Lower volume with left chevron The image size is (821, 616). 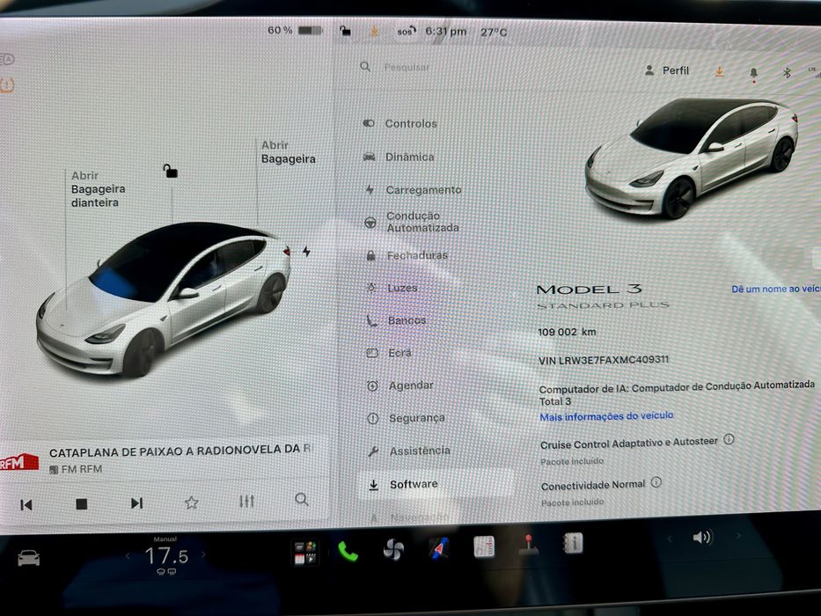pyautogui.click(x=669, y=539)
